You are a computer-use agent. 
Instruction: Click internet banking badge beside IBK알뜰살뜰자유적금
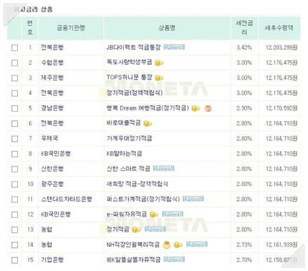[174, 260]
